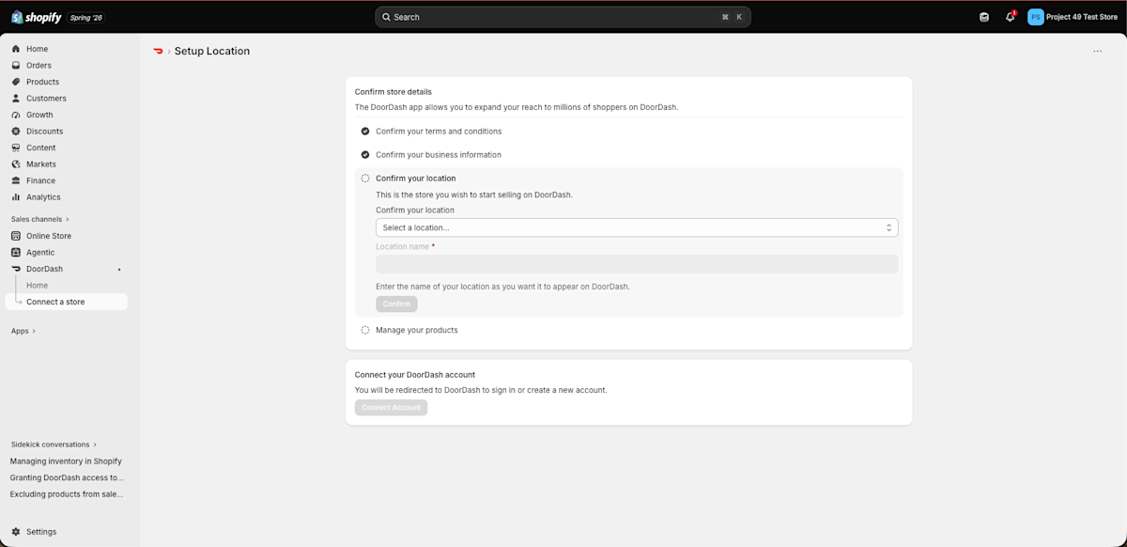
Task: Click the Content icon
Action: click(x=16, y=148)
